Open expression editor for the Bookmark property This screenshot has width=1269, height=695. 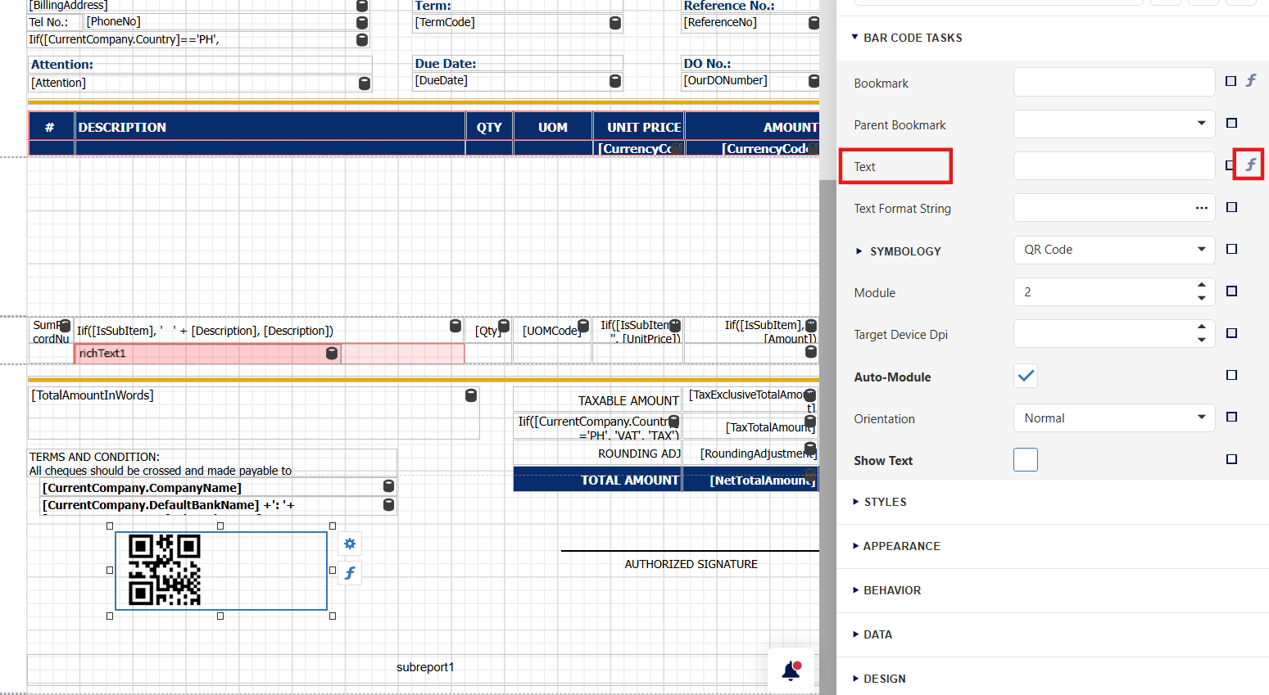click(1251, 81)
